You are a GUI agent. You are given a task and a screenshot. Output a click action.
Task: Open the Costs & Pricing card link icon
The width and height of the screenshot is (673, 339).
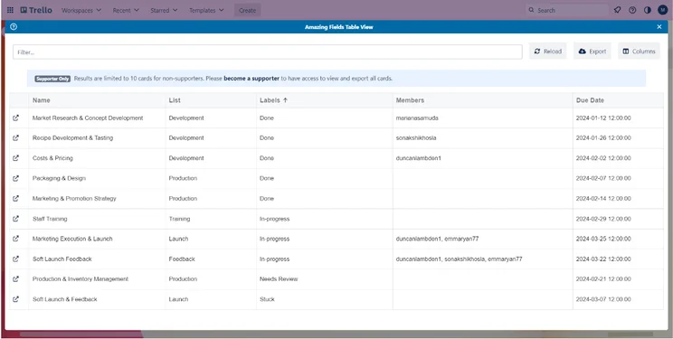point(16,158)
